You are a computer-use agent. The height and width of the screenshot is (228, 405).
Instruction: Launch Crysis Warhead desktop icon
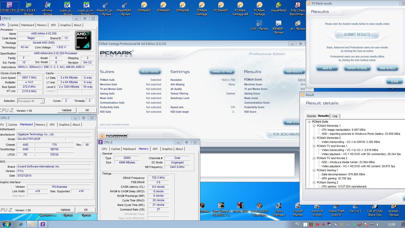[x=279, y=210]
